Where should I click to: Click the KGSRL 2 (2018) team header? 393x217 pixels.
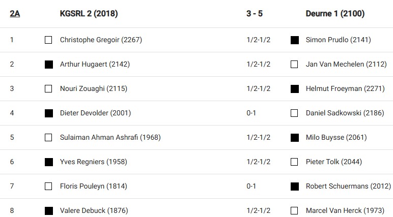pos(89,14)
